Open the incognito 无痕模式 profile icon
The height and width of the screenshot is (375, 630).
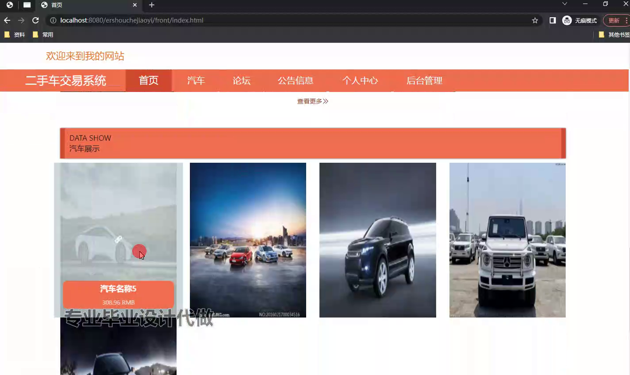(579, 20)
